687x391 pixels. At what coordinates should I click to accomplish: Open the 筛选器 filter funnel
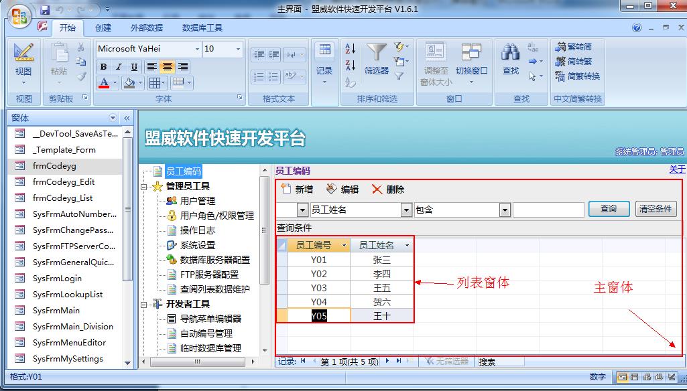click(377, 59)
